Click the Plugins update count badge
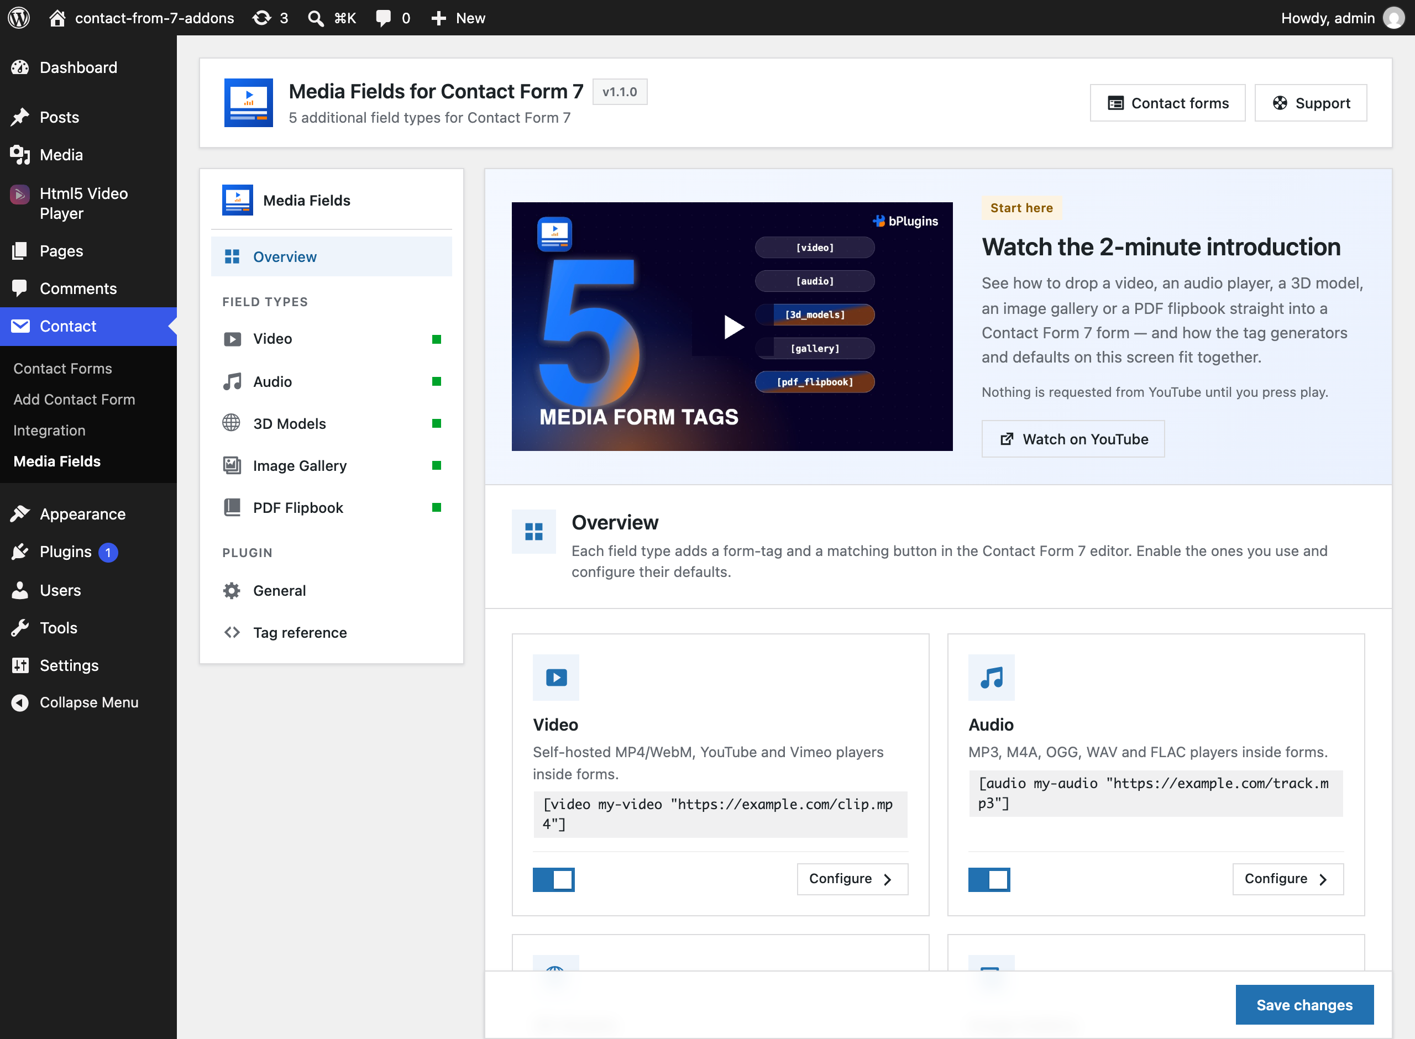 108,552
